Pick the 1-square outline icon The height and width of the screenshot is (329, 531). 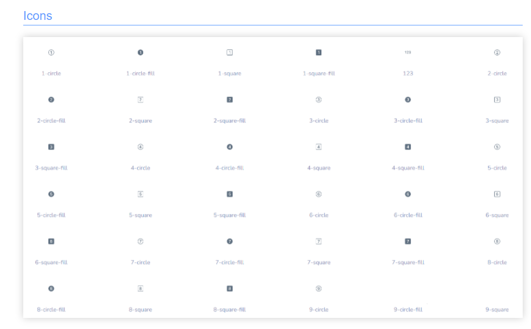[230, 53]
